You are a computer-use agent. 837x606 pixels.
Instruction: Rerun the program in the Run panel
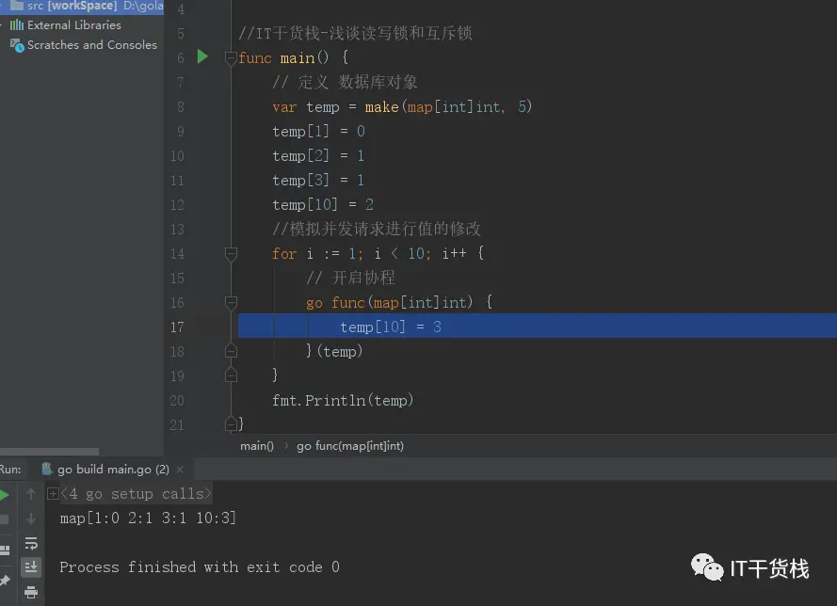(4, 495)
